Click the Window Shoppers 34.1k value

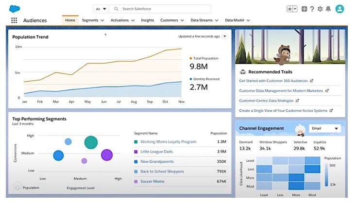(x=265, y=149)
